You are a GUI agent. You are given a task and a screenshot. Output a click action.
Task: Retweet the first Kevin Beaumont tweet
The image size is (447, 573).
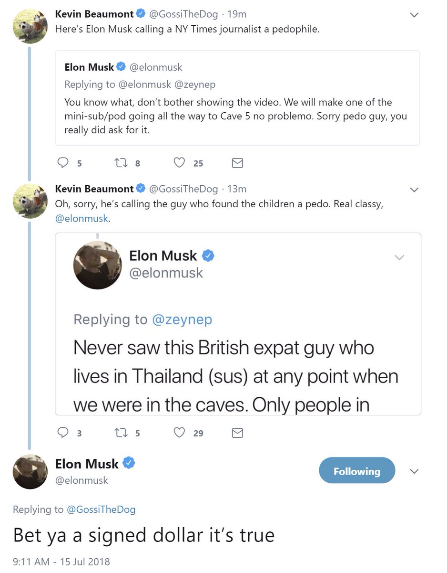coord(122,163)
